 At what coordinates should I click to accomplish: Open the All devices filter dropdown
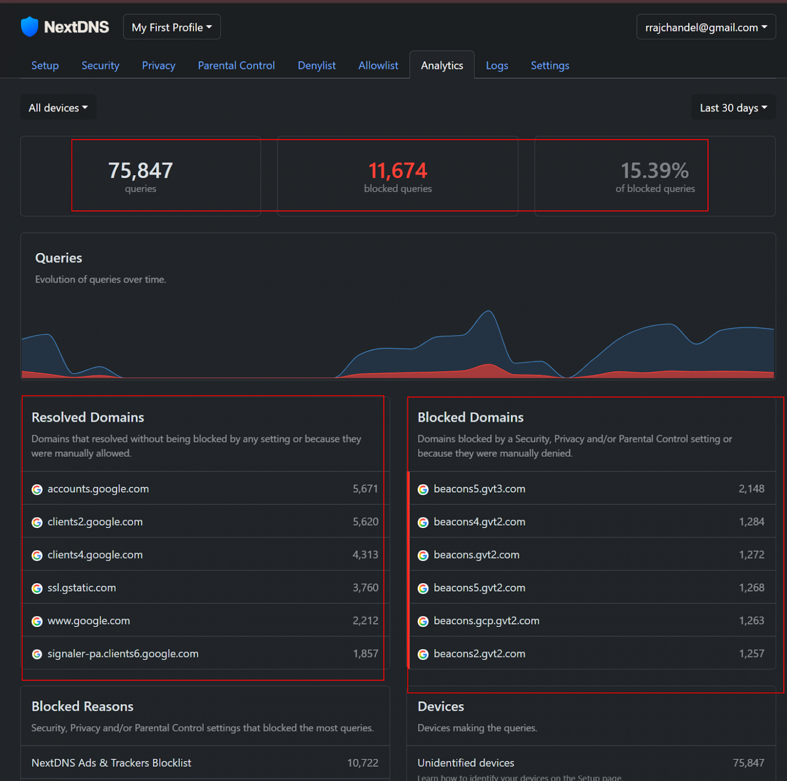pos(58,107)
